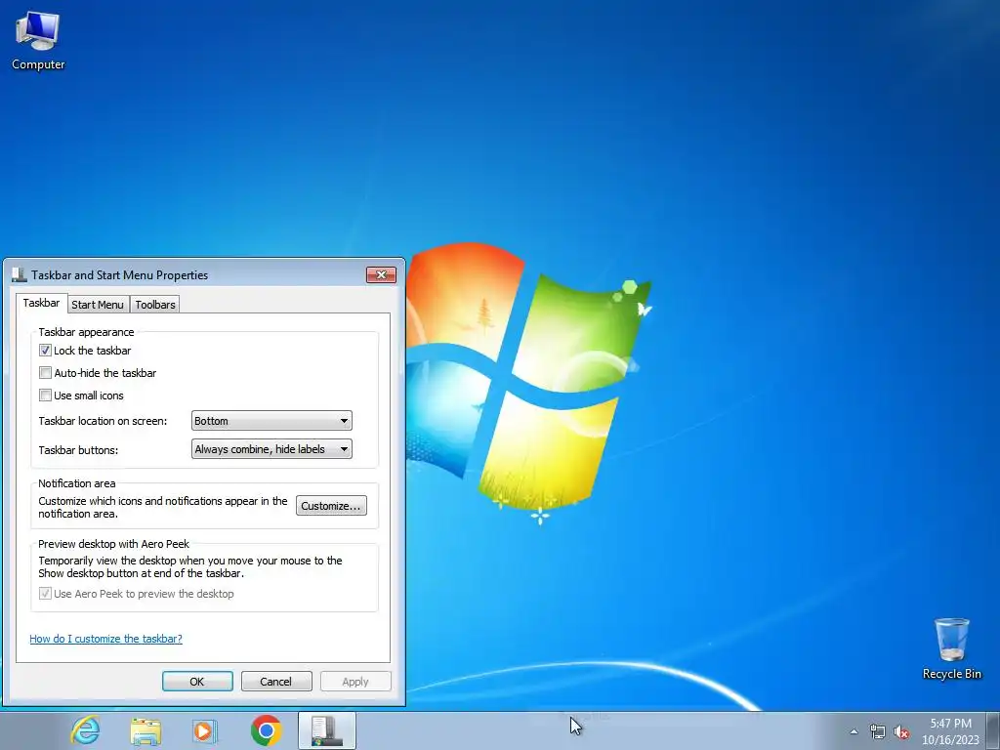Viewport: 1000px width, 750px height.
Task: Open Taskbar location on screen dropdown
Action: (x=271, y=421)
